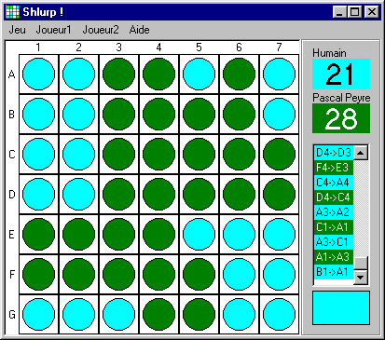Image resolution: width=385 pixels, height=340 pixels.
Task: Open the Aide menu
Action: 139,30
